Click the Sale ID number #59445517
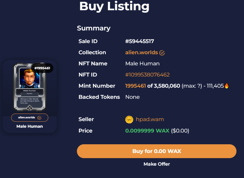244x178 pixels. pos(140,41)
